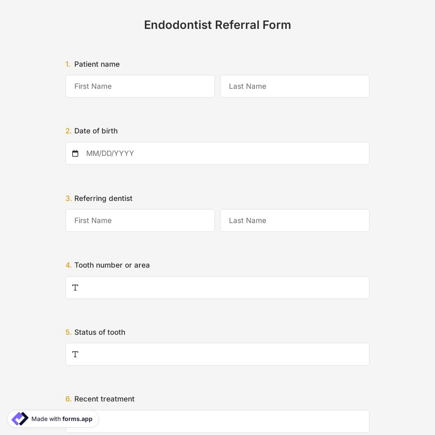Click the Made with forms.app badge
435x435 pixels.
(52, 418)
